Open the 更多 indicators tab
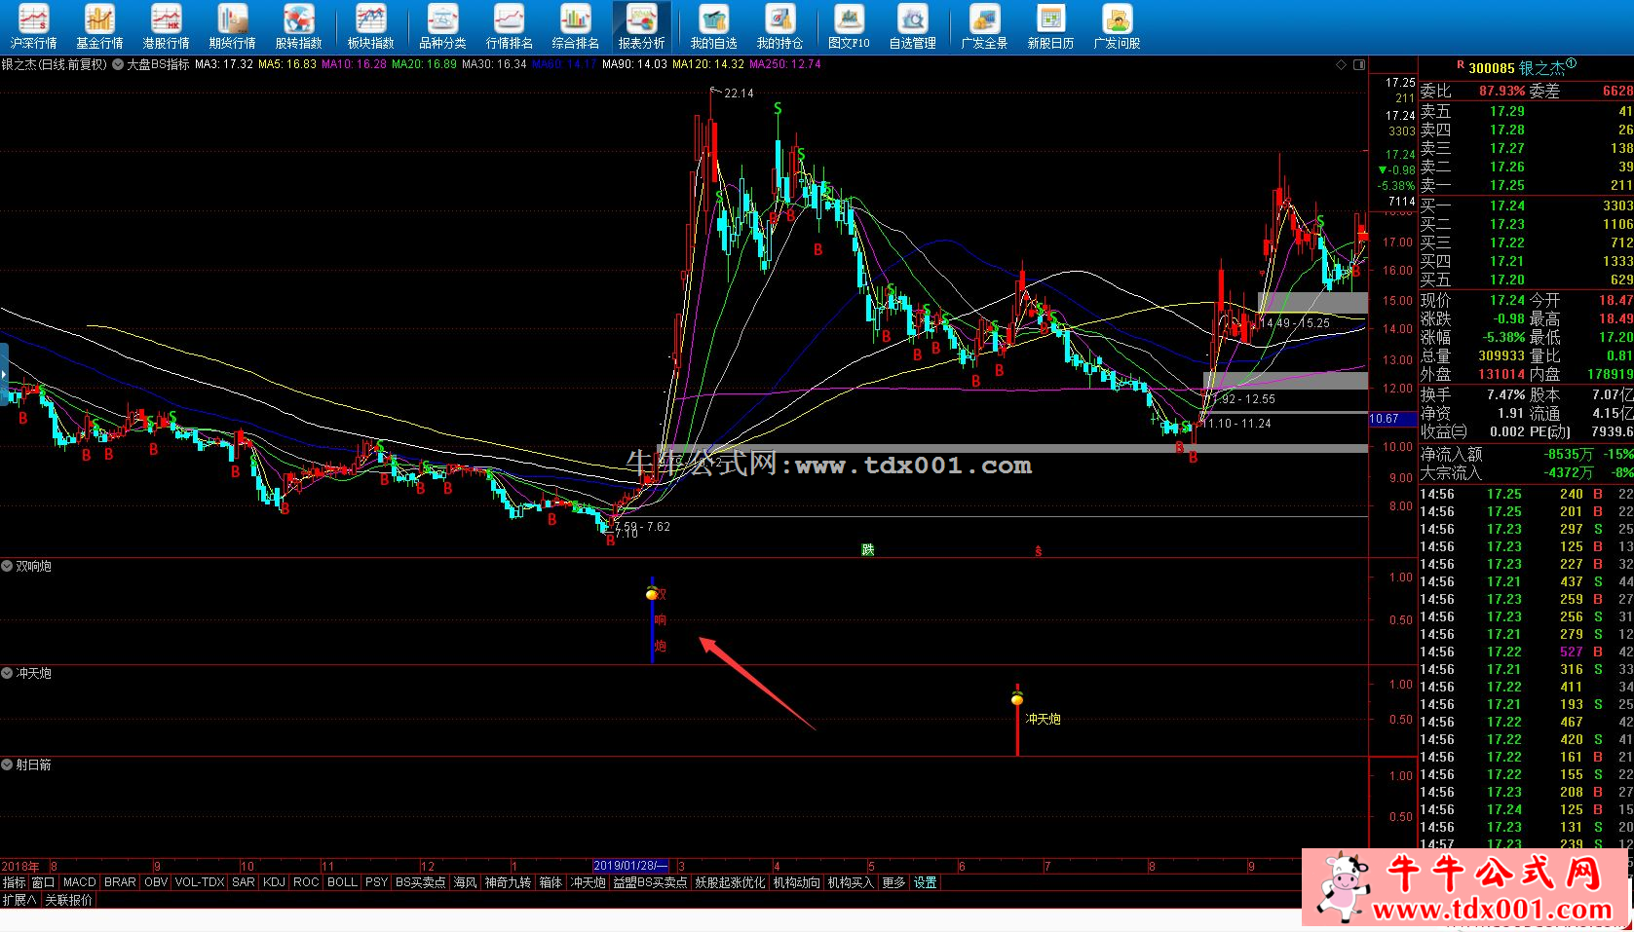The width and height of the screenshot is (1634, 932). pyautogui.click(x=893, y=882)
